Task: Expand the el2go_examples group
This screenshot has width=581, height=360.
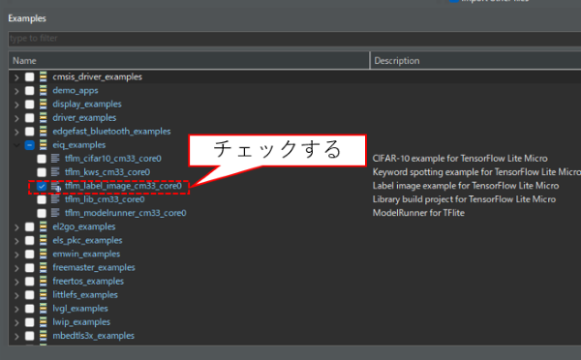Action: click(16, 226)
